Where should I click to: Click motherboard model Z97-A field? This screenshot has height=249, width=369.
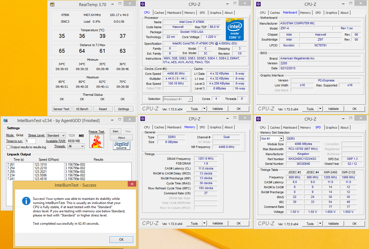[305, 28]
